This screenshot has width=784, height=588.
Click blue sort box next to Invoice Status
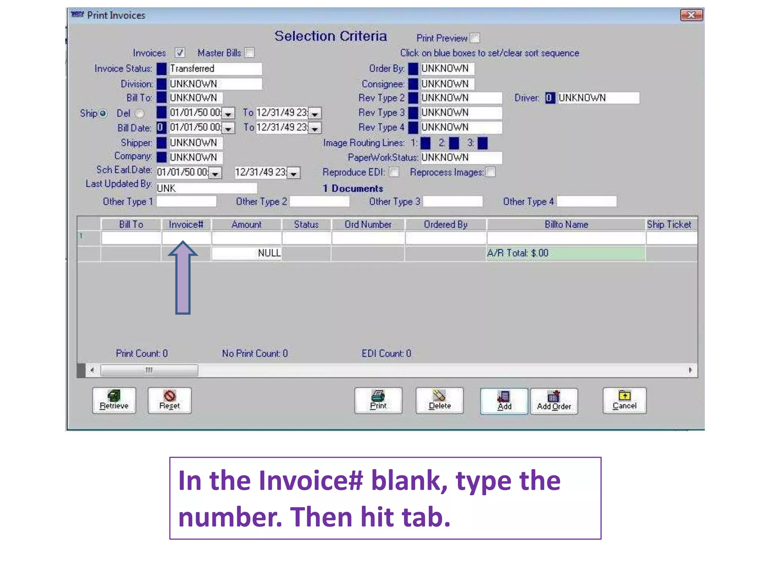tap(162, 69)
